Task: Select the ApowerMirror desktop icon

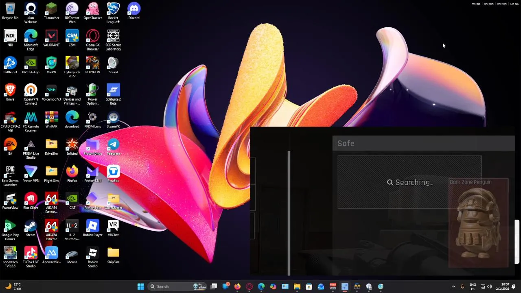Action: [51, 256]
